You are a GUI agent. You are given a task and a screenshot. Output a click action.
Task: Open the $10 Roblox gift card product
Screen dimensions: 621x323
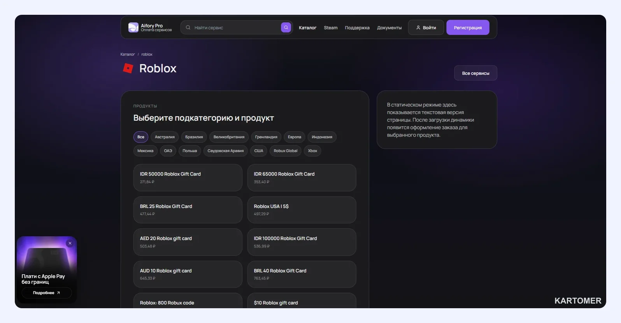click(x=302, y=301)
